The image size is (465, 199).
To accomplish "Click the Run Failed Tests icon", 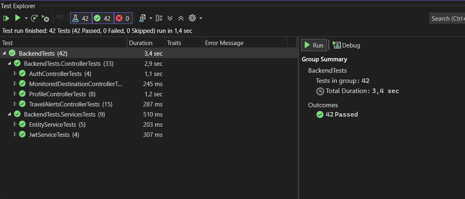I will click(45, 18).
